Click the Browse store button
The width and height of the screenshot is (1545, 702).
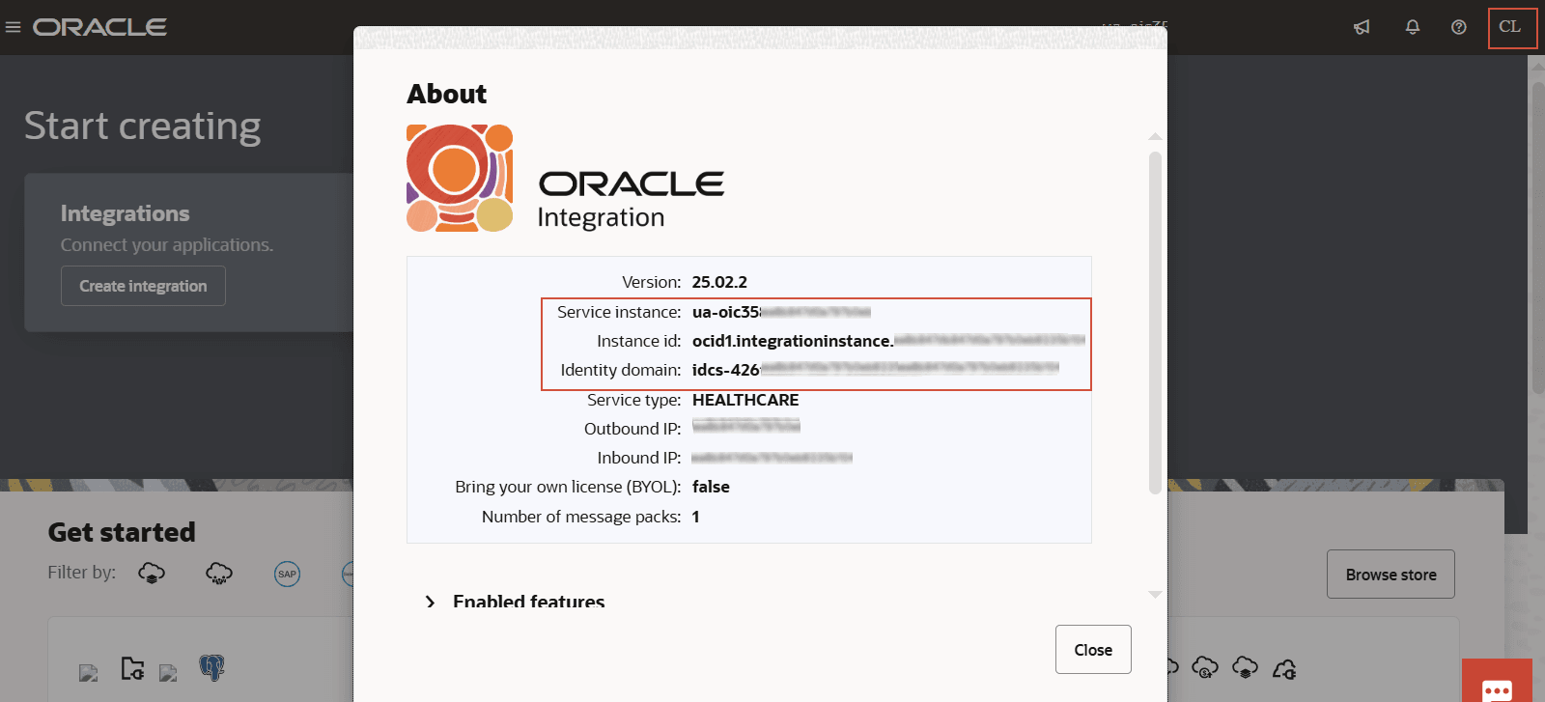pos(1390,575)
